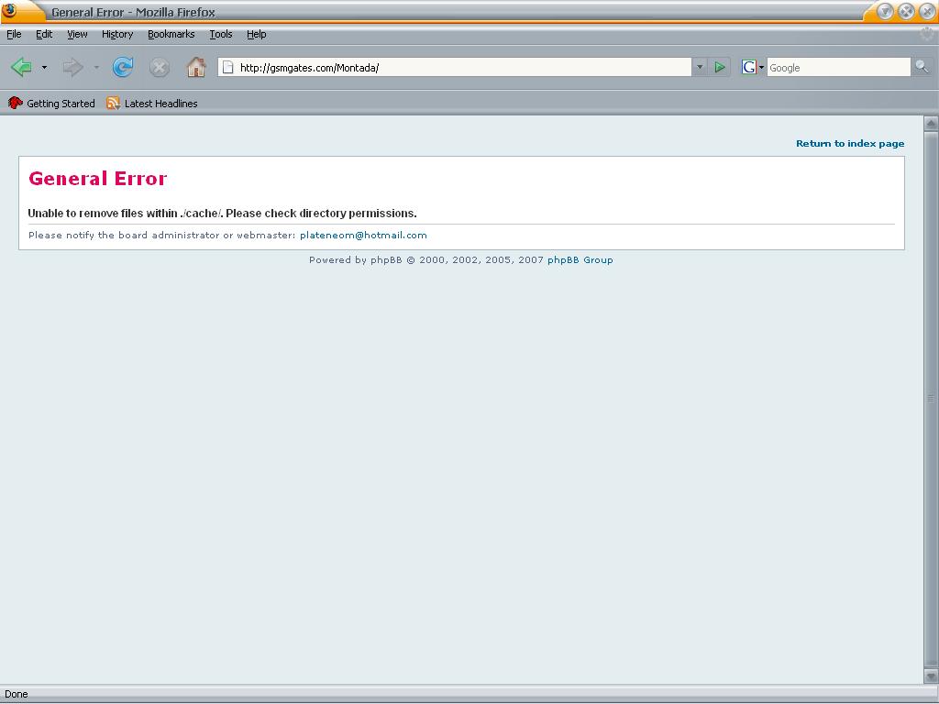This screenshot has height=704, width=939.
Task: Expand the Back button history dropdown
Action: [x=44, y=68]
